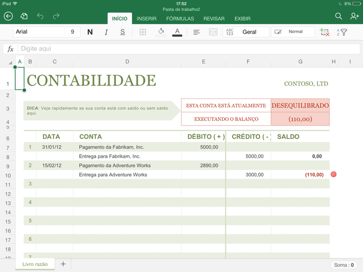This screenshot has width=363, height=272.
Task: Add a new sheet with plus
Action: tap(63, 264)
